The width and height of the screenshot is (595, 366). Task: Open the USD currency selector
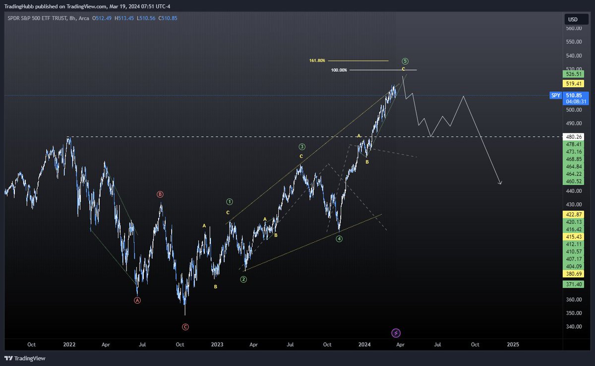pos(573,19)
